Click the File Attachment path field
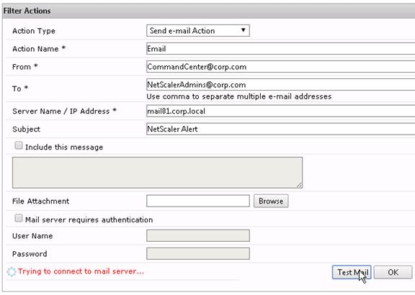This screenshot has height=295, width=415. [197, 201]
